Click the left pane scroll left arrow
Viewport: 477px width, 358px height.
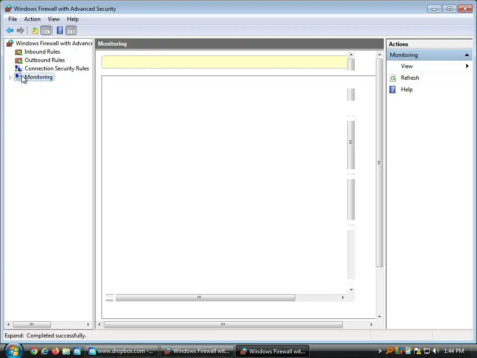pyautogui.click(x=8, y=324)
